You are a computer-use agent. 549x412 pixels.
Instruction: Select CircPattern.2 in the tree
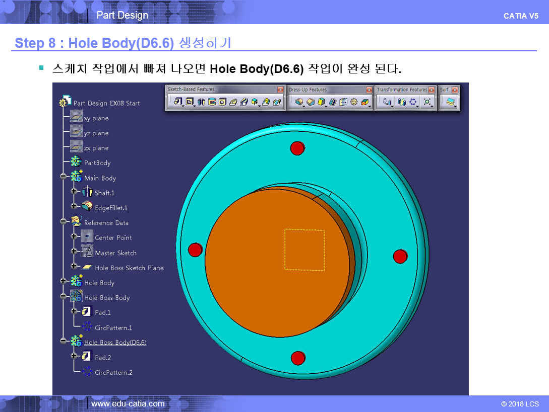coord(113,373)
